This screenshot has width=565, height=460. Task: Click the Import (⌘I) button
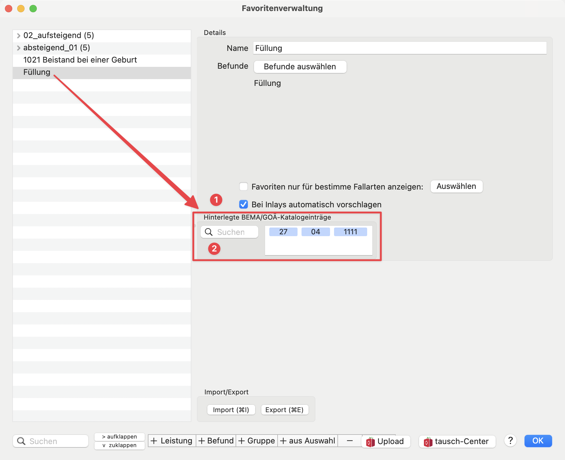click(231, 410)
